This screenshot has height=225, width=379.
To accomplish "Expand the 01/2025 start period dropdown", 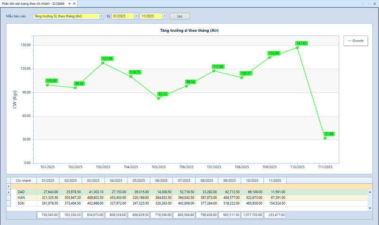I will pos(136,16).
